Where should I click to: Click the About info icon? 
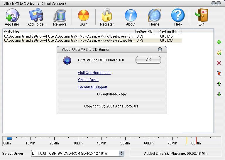pos(131,15)
